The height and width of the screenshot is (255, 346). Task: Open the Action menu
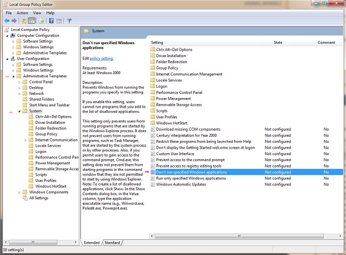22,13
